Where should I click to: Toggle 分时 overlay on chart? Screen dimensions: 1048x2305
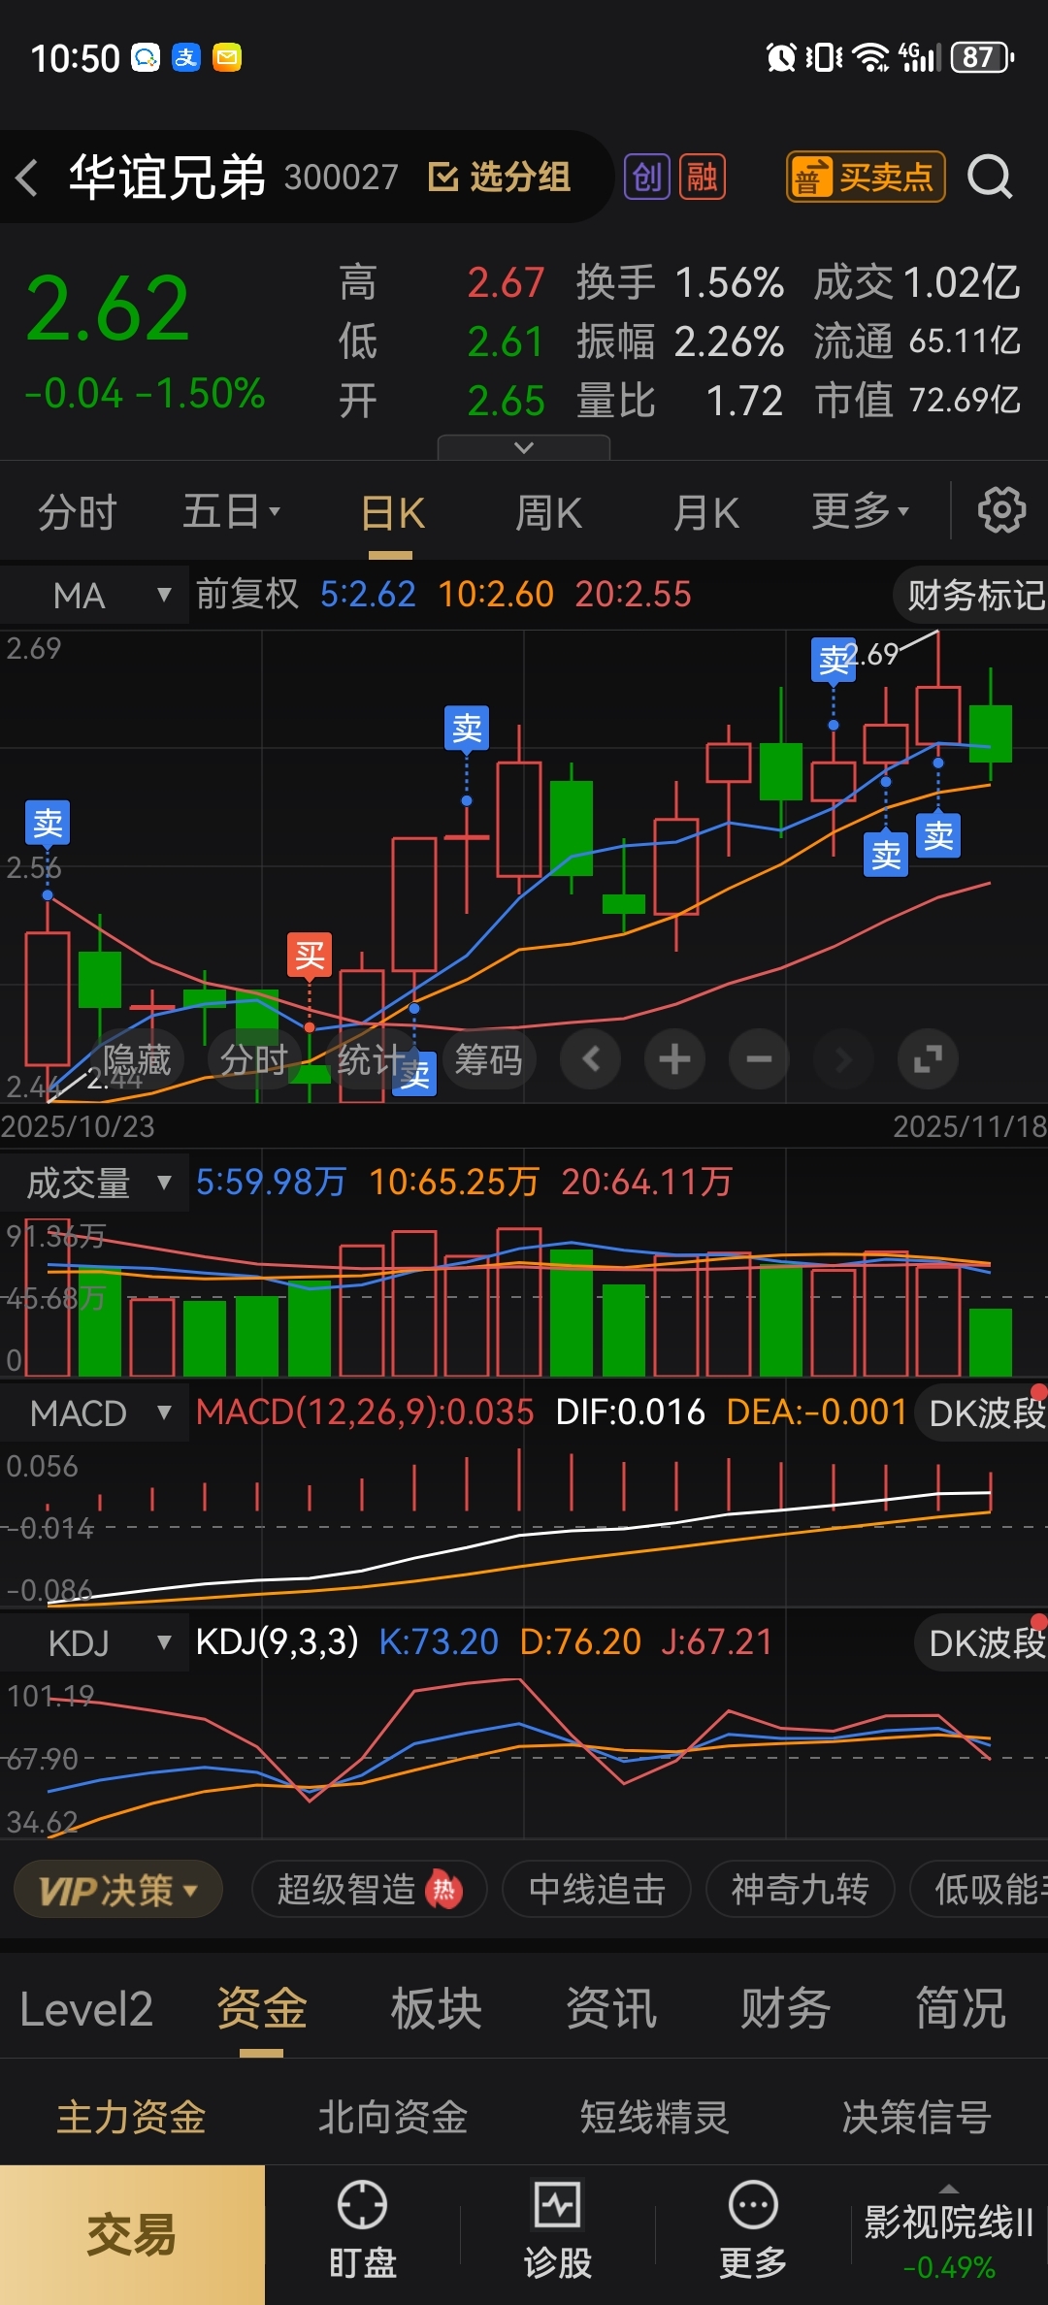pos(254,1058)
